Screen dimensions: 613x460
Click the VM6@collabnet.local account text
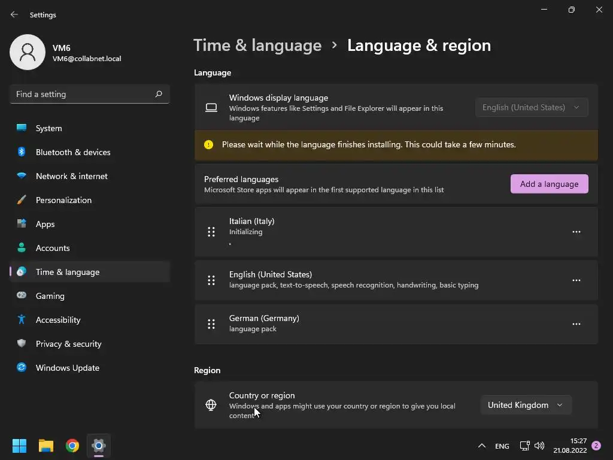pyautogui.click(x=87, y=59)
